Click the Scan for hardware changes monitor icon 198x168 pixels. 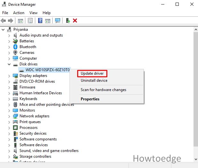click(x=58, y=21)
